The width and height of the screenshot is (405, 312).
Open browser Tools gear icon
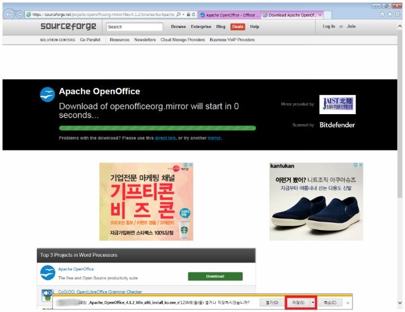click(397, 14)
